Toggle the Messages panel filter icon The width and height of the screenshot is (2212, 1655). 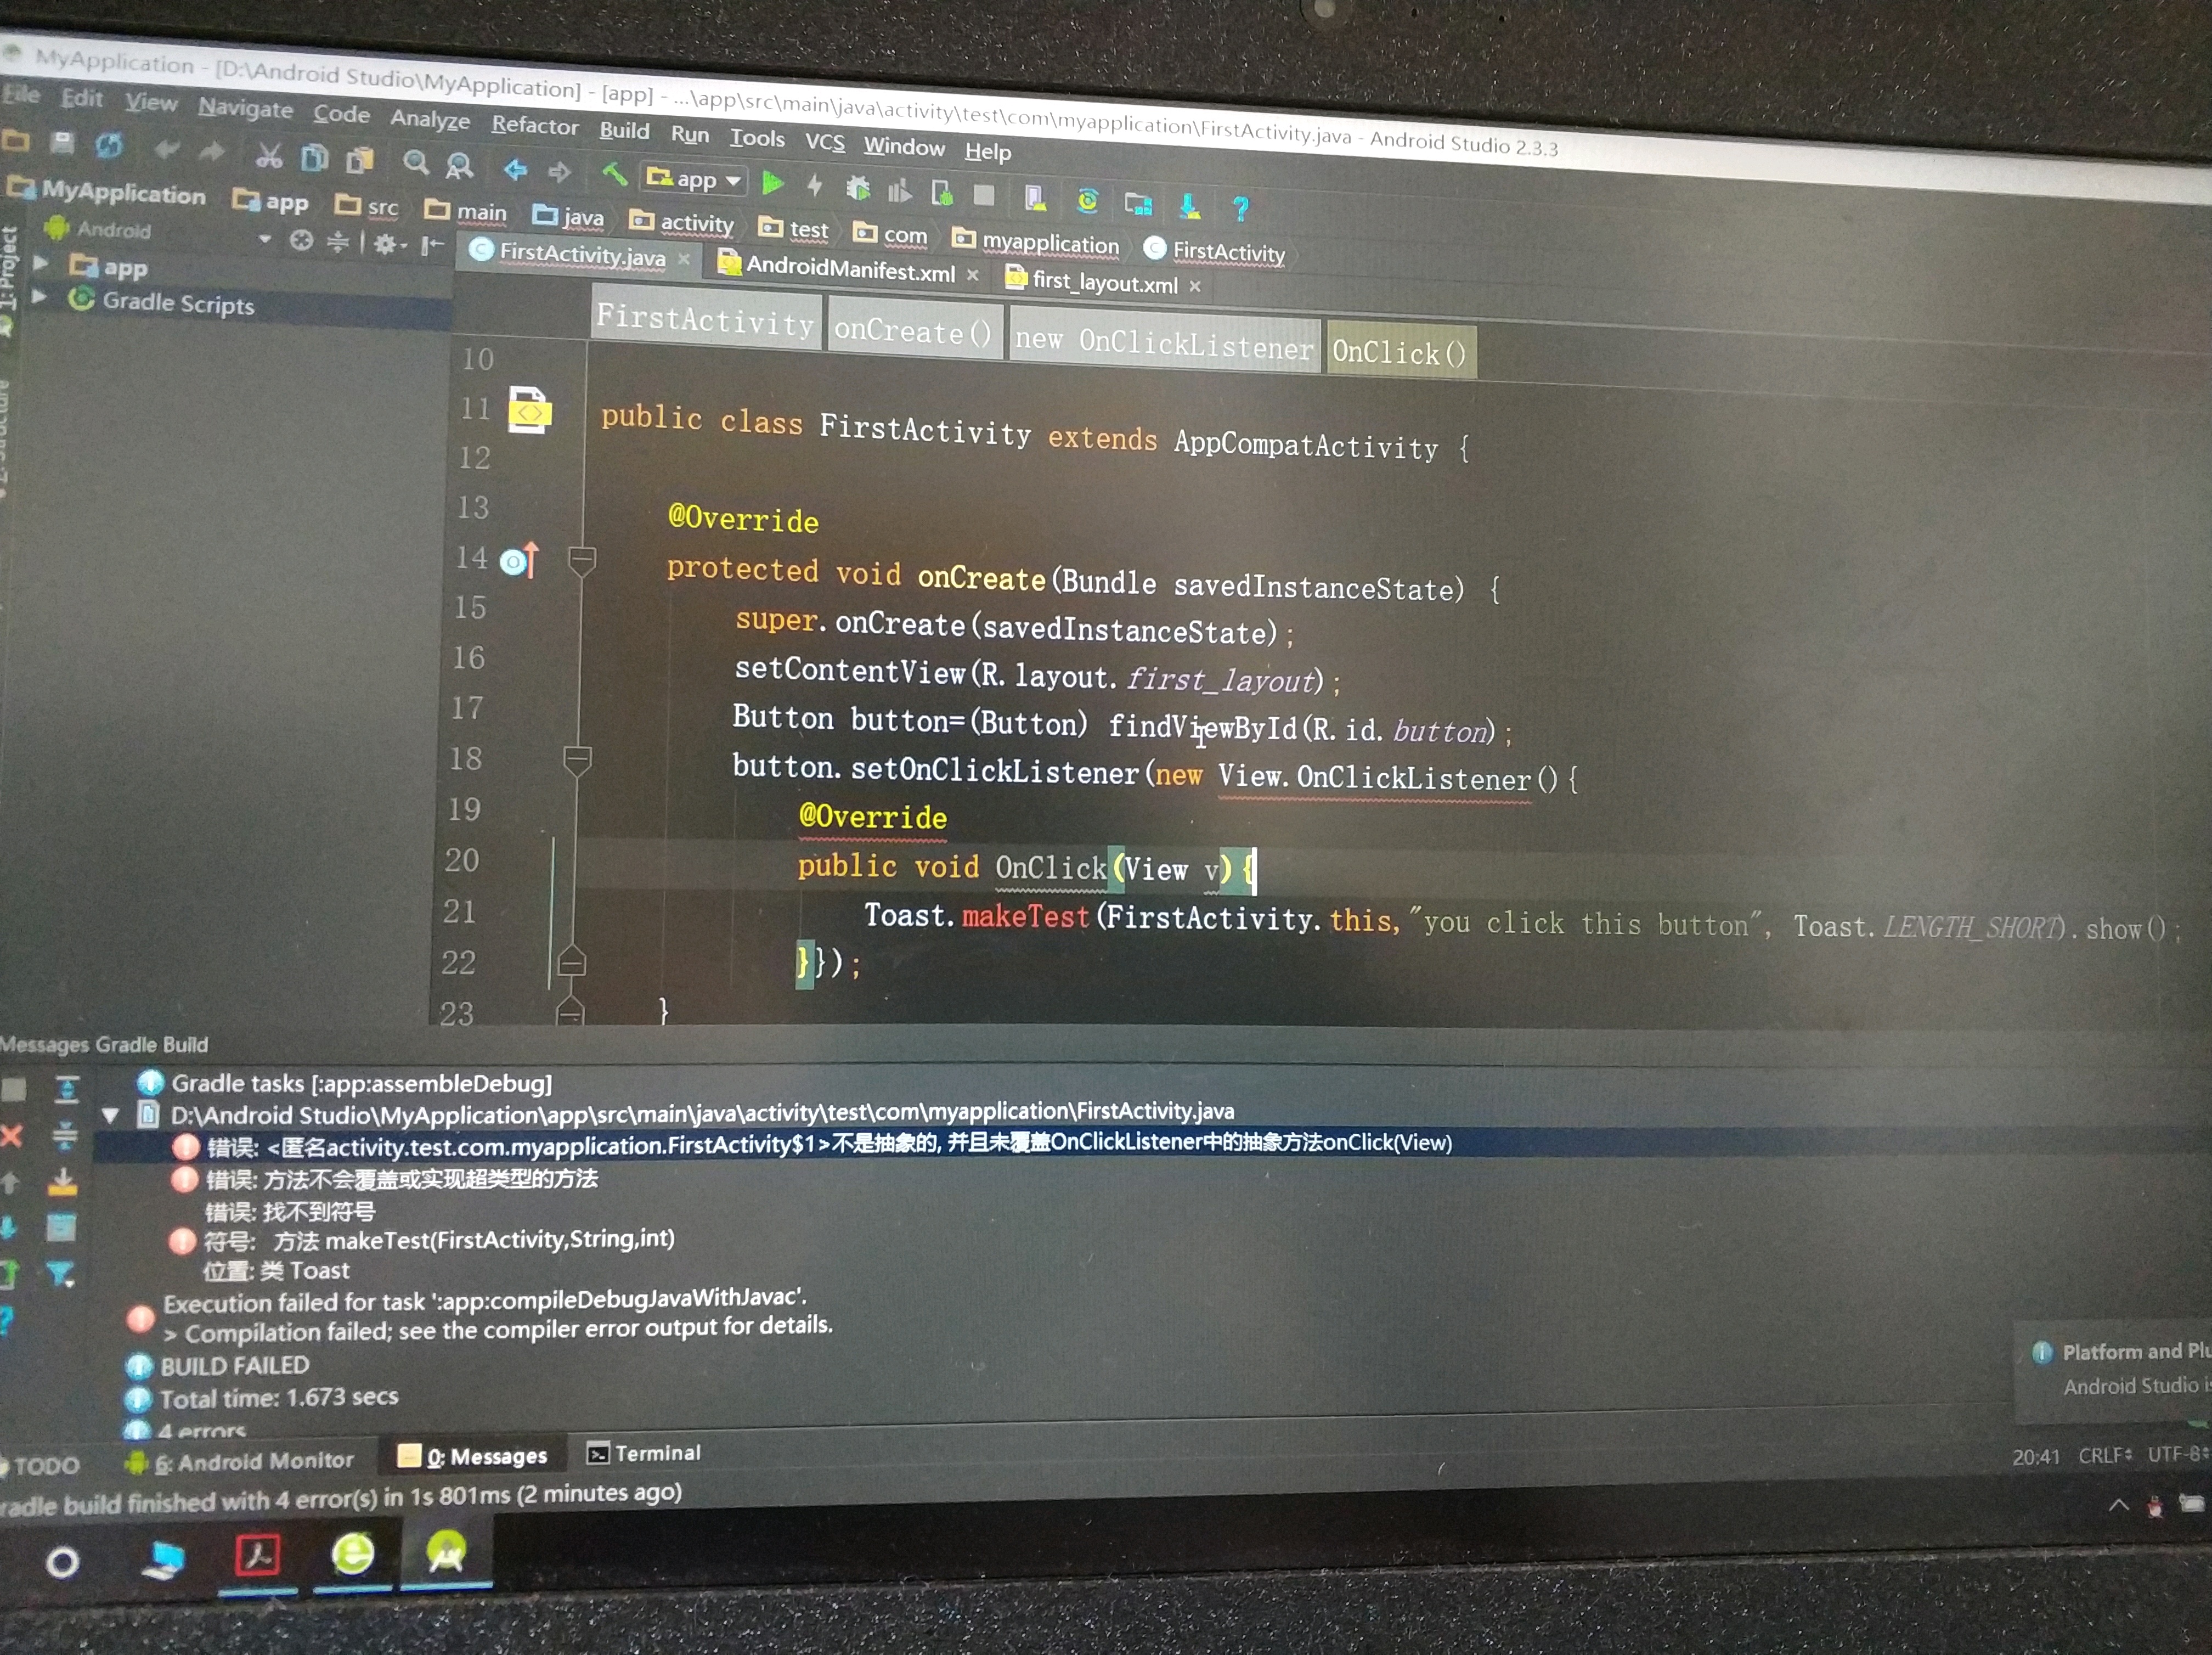[x=61, y=1273]
